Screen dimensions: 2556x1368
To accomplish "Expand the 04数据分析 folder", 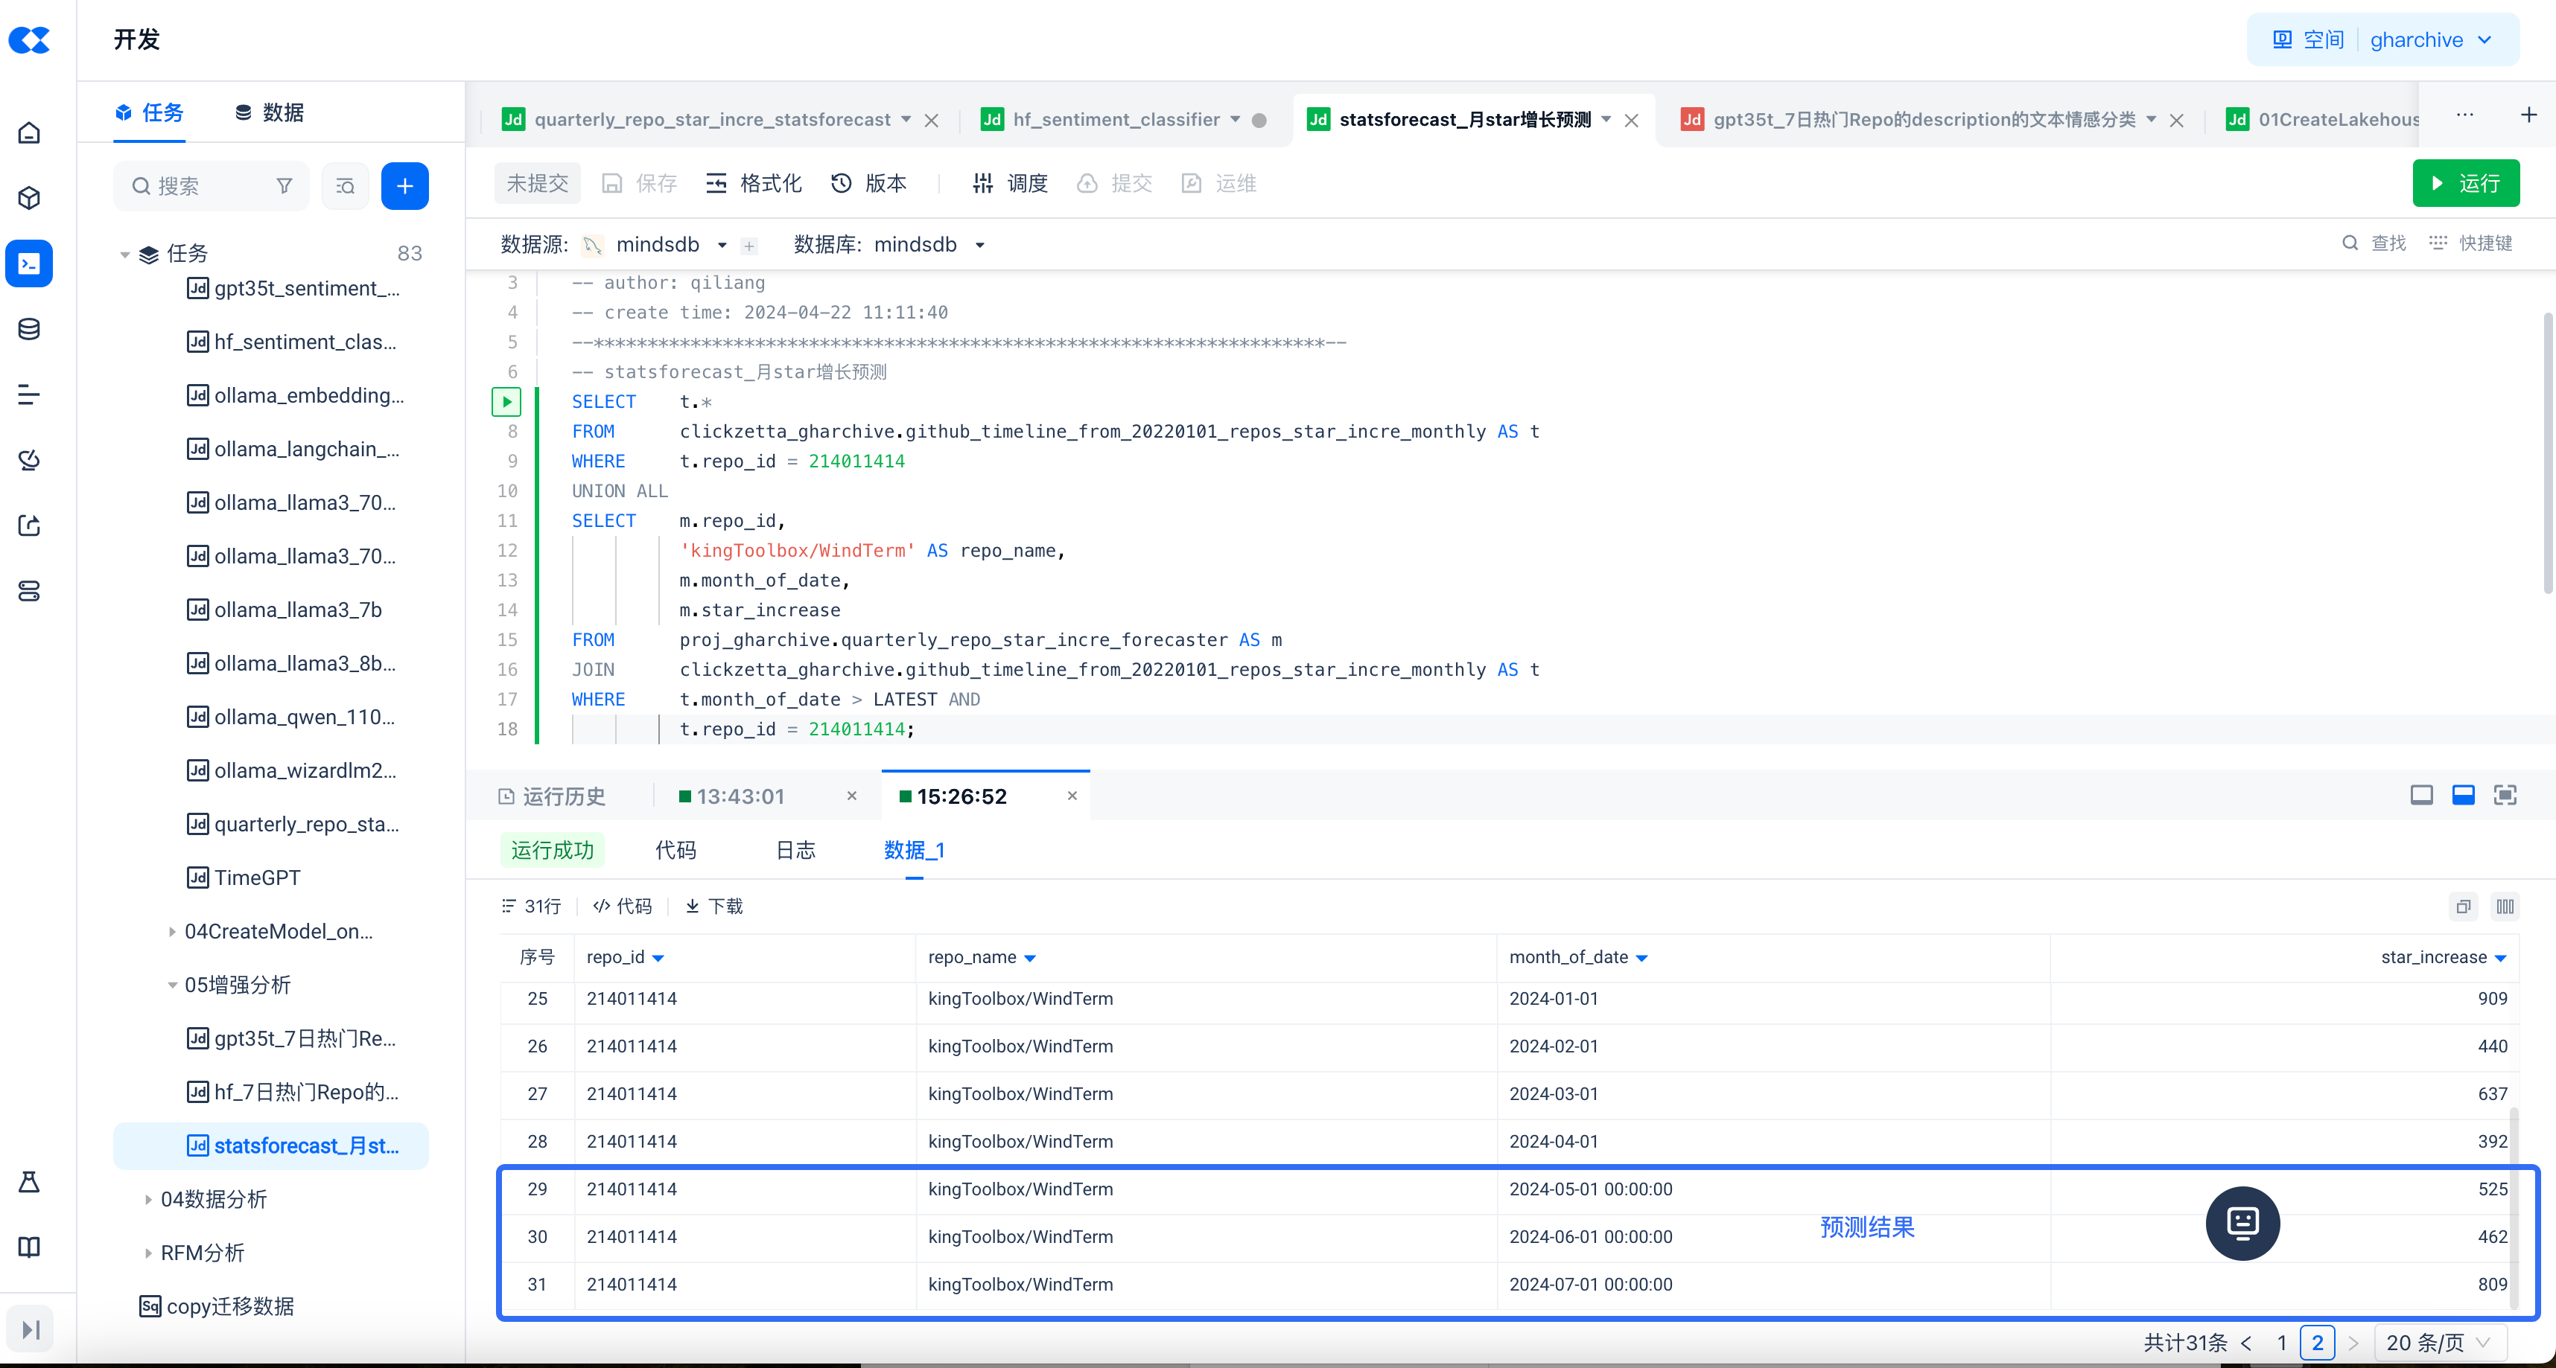I will [x=148, y=1200].
